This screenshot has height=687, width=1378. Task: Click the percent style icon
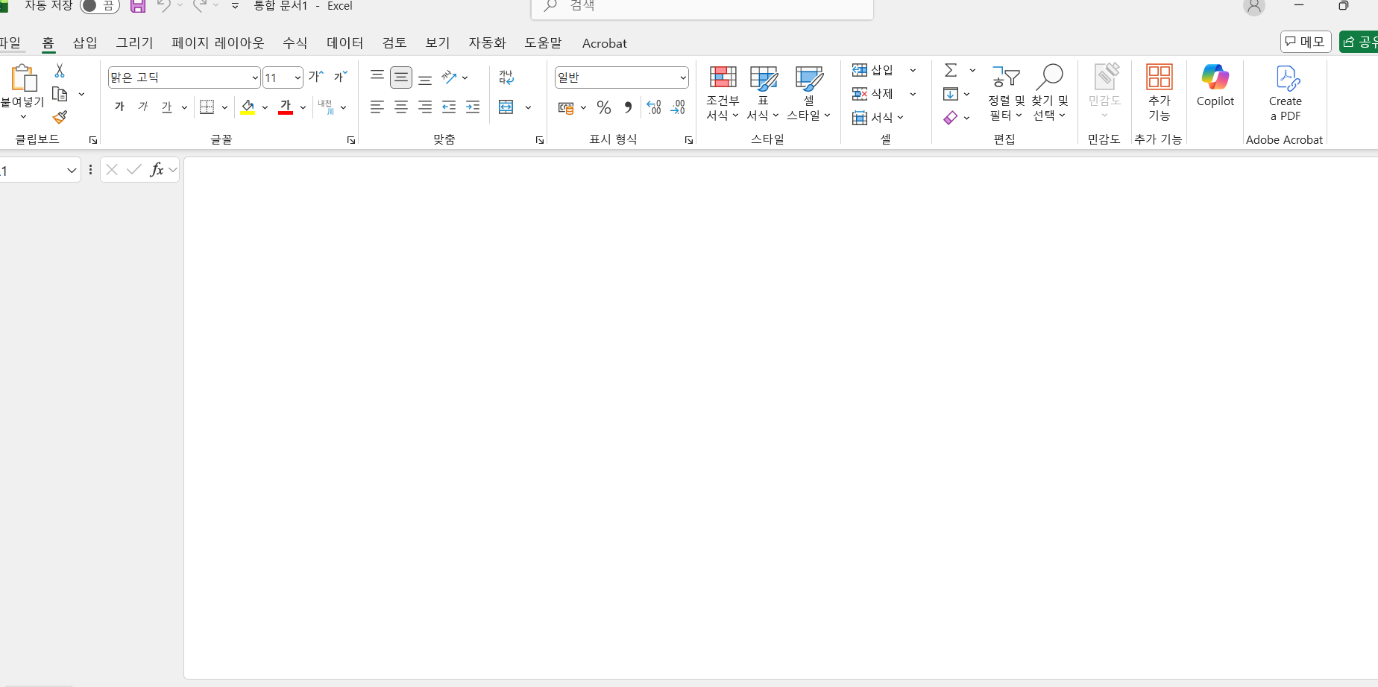(604, 108)
